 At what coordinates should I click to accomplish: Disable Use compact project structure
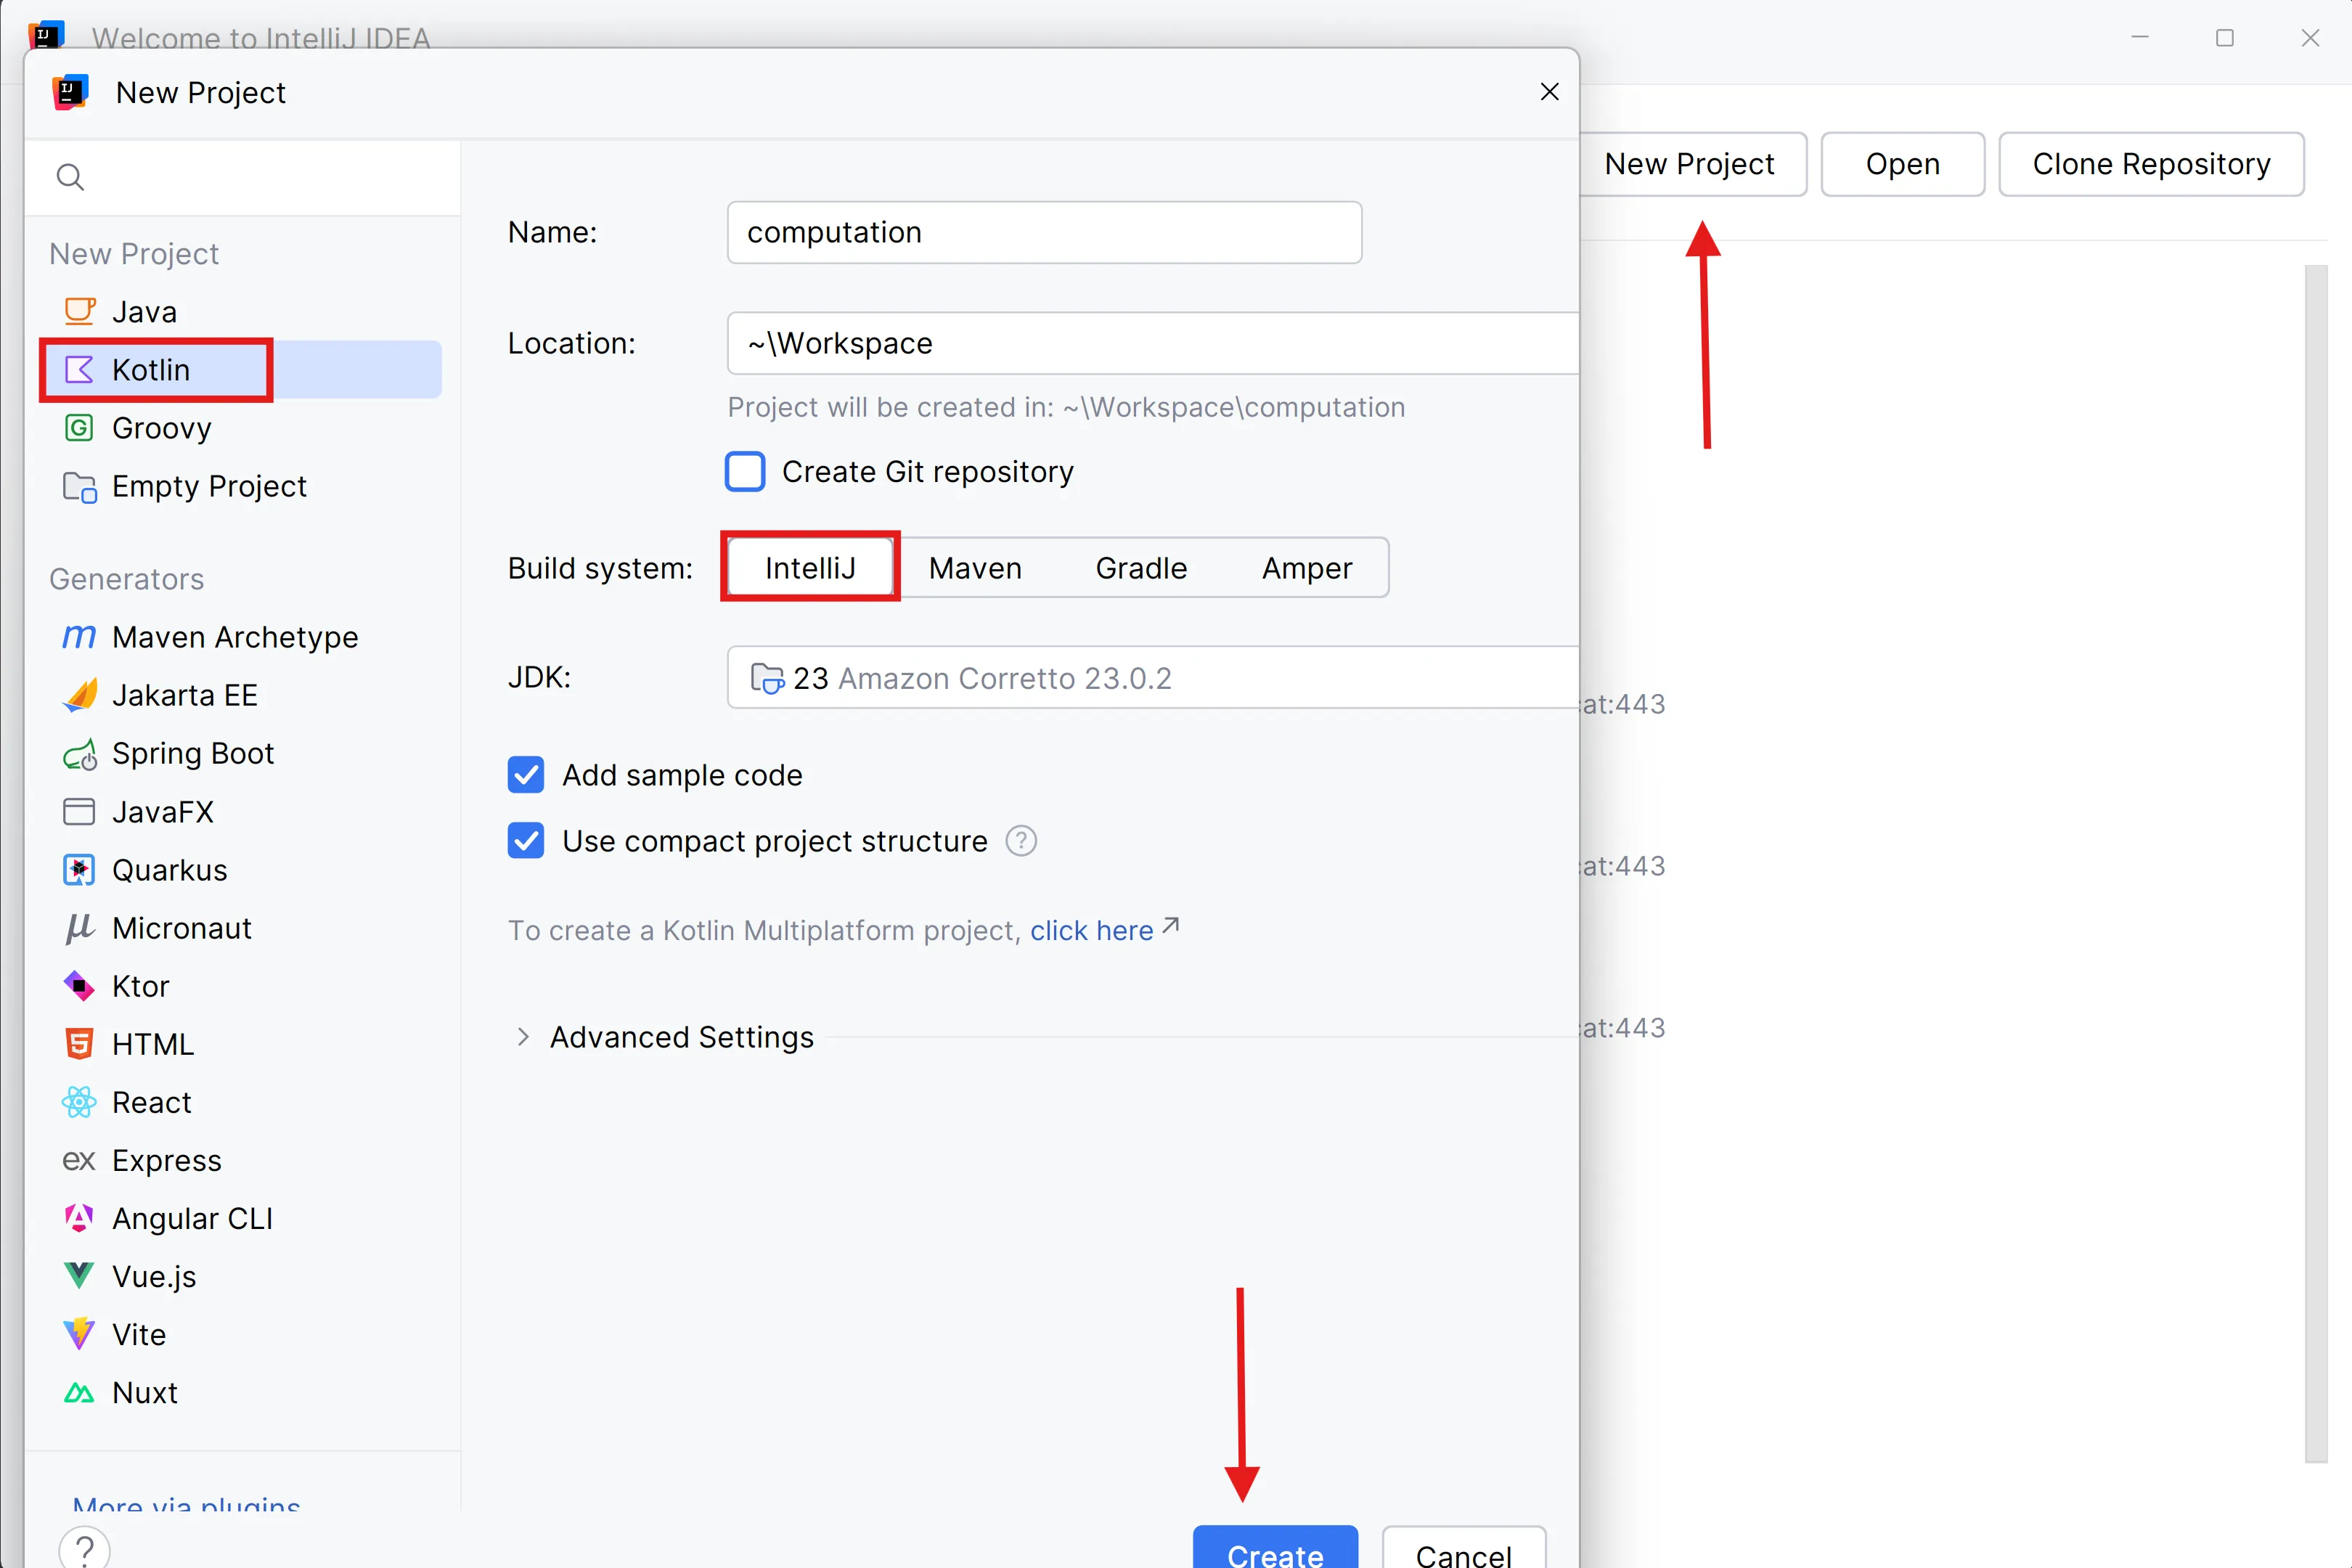[526, 841]
